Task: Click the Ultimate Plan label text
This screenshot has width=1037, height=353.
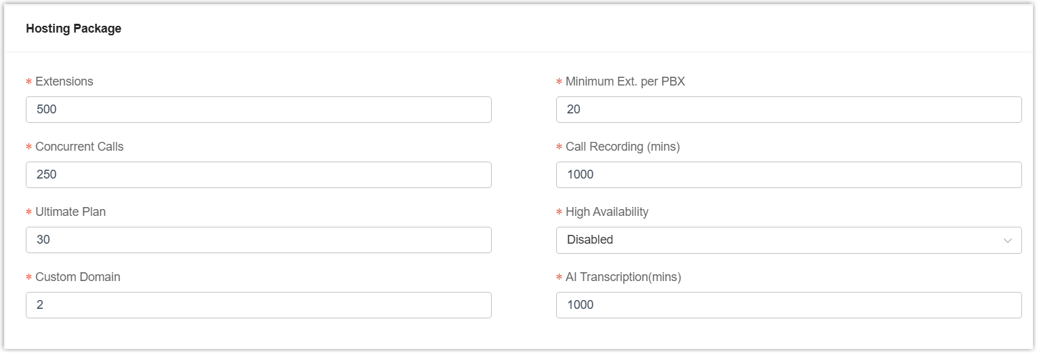Action: coord(71,212)
